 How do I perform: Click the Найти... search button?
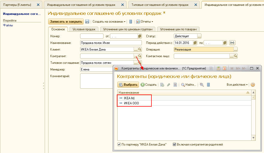189,85
